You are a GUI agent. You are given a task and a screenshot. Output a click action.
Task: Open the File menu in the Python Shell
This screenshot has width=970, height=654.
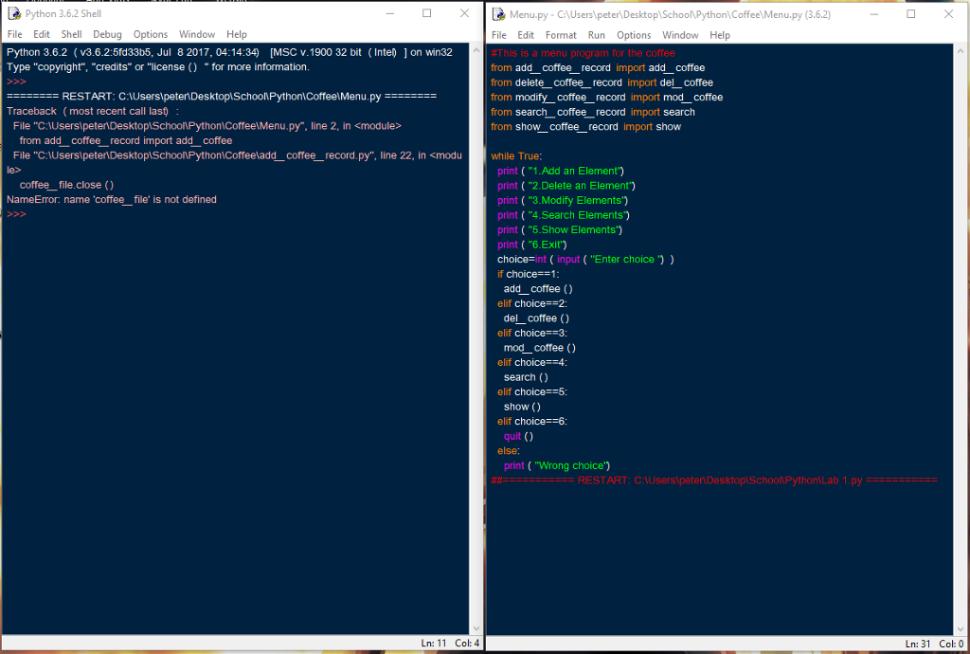pyautogui.click(x=14, y=34)
